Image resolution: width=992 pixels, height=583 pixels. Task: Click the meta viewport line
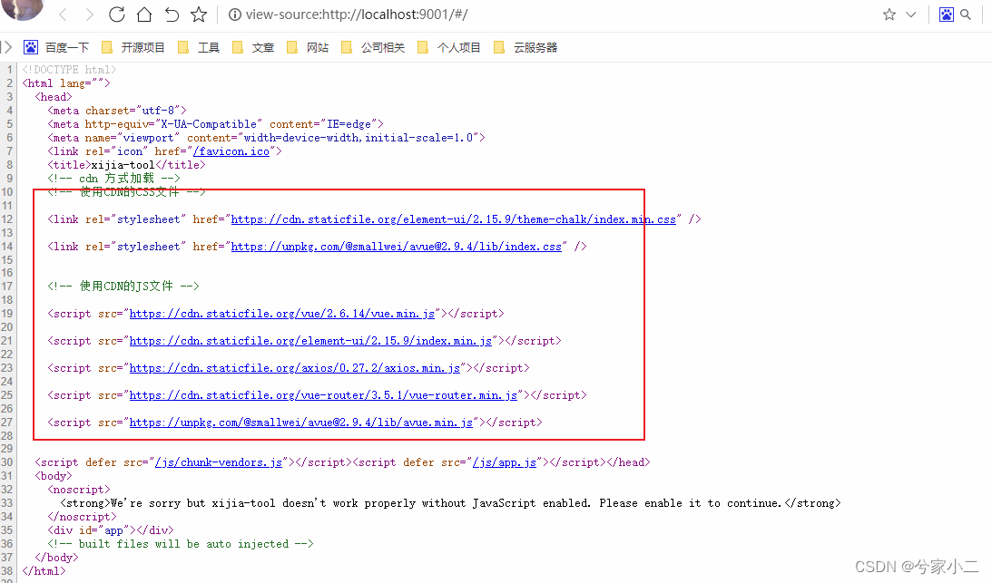click(x=266, y=138)
